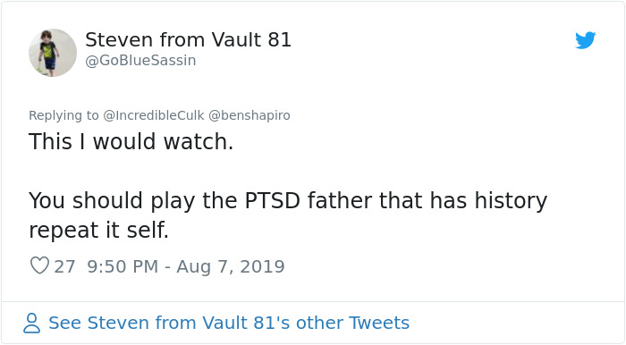The image size is (626, 345).
Task: Open Steven's profile picture
Action: [x=53, y=53]
